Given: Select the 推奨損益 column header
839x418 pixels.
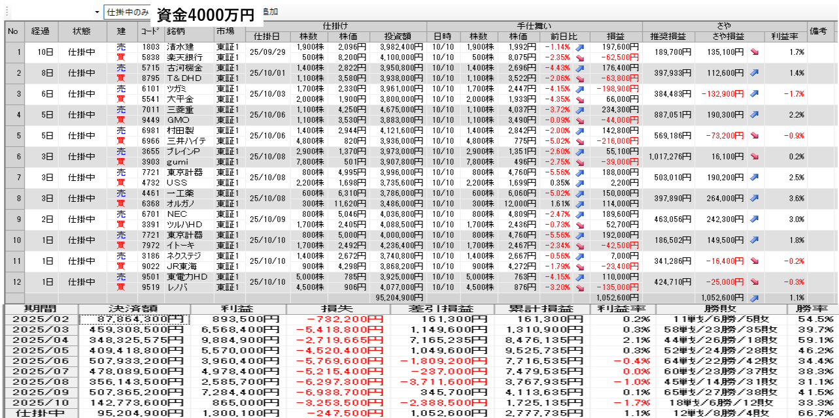Looking at the screenshot, I should tap(668, 36).
